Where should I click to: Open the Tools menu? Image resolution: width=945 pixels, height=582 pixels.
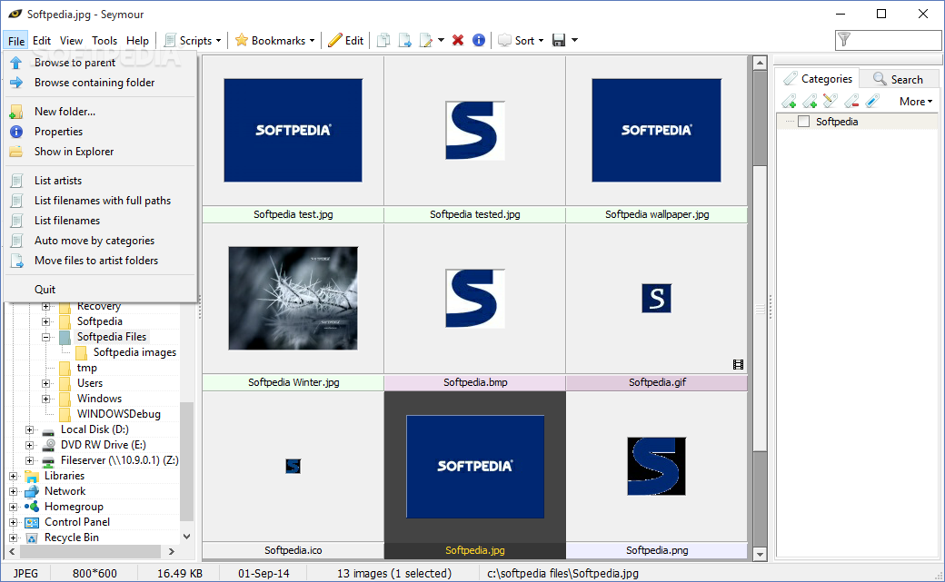point(104,40)
